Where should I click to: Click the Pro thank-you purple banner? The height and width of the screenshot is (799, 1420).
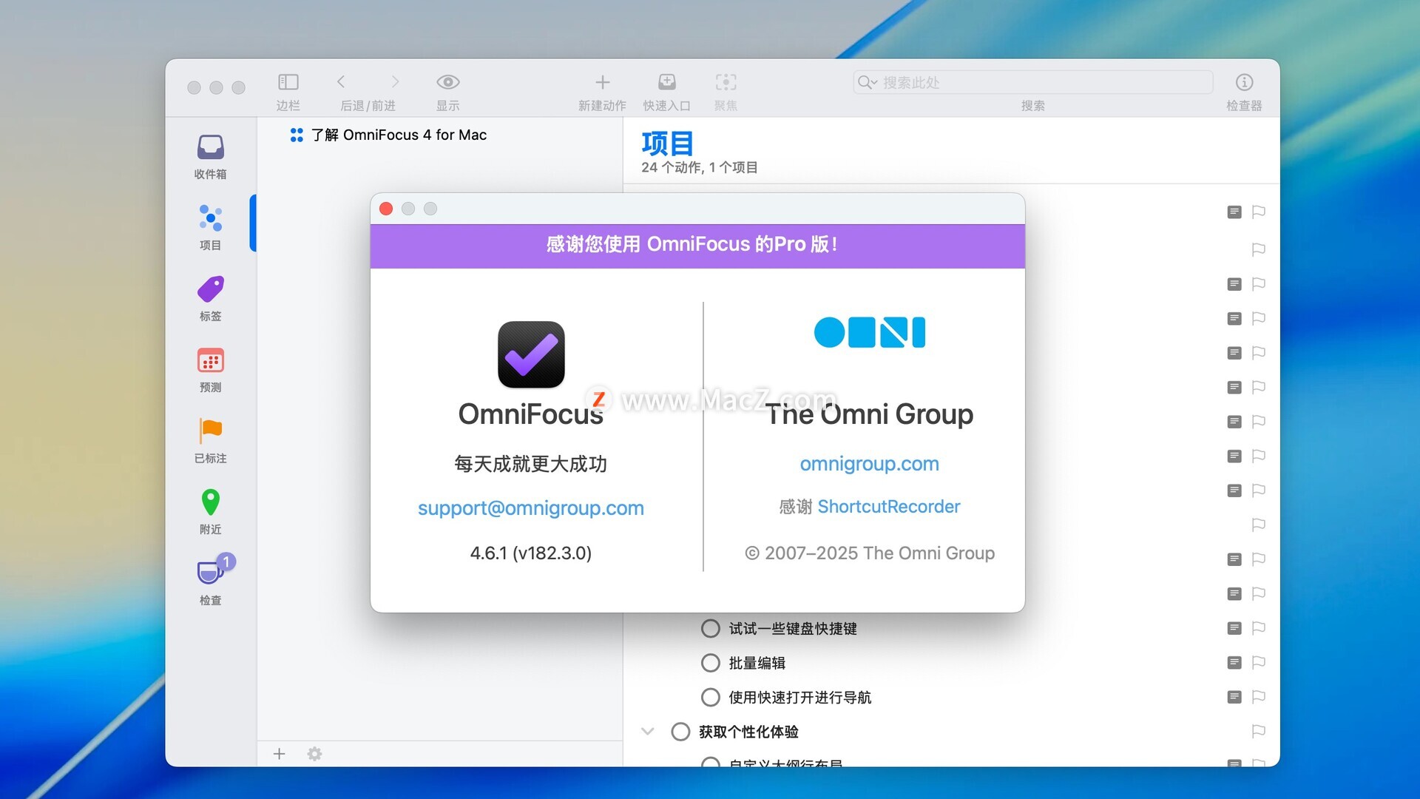pyautogui.click(x=697, y=245)
